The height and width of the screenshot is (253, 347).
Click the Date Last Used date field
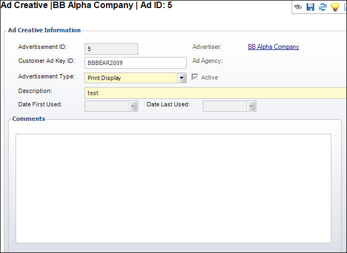click(x=225, y=106)
